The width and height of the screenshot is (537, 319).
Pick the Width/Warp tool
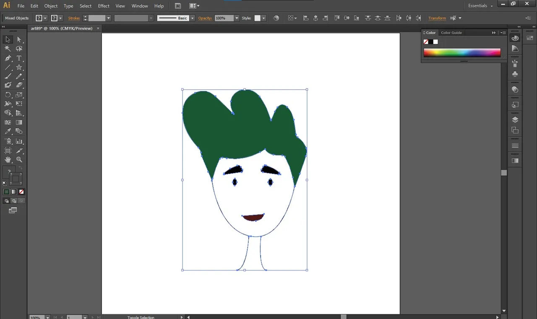[8, 104]
